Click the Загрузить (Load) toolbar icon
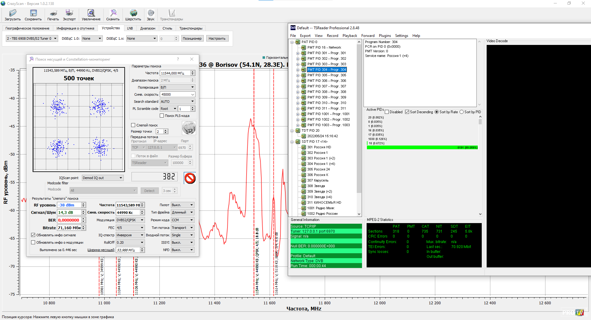591x320 pixels. (x=13, y=13)
